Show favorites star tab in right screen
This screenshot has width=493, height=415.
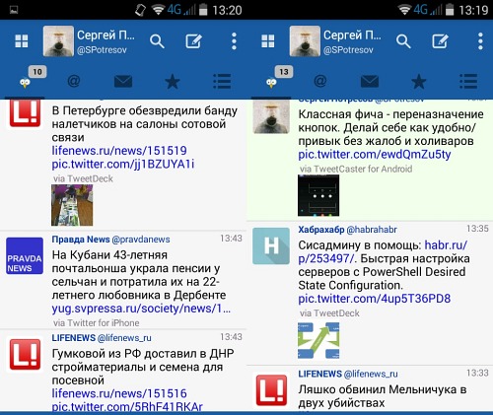click(x=419, y=81)
